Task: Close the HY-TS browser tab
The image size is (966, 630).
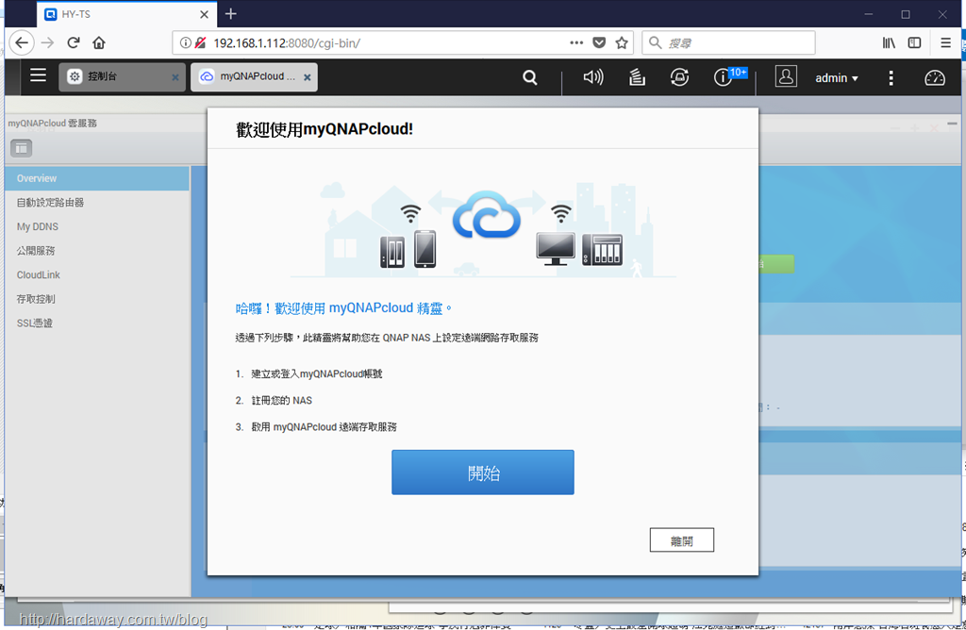Action: pos(204,14)
